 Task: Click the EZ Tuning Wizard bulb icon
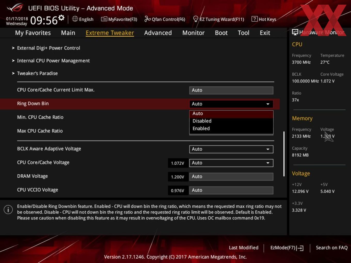click(x=196, y=19)
